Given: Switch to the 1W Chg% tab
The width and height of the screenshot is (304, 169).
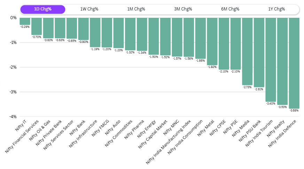Looking at the screenshot, I should pos(89,9).
